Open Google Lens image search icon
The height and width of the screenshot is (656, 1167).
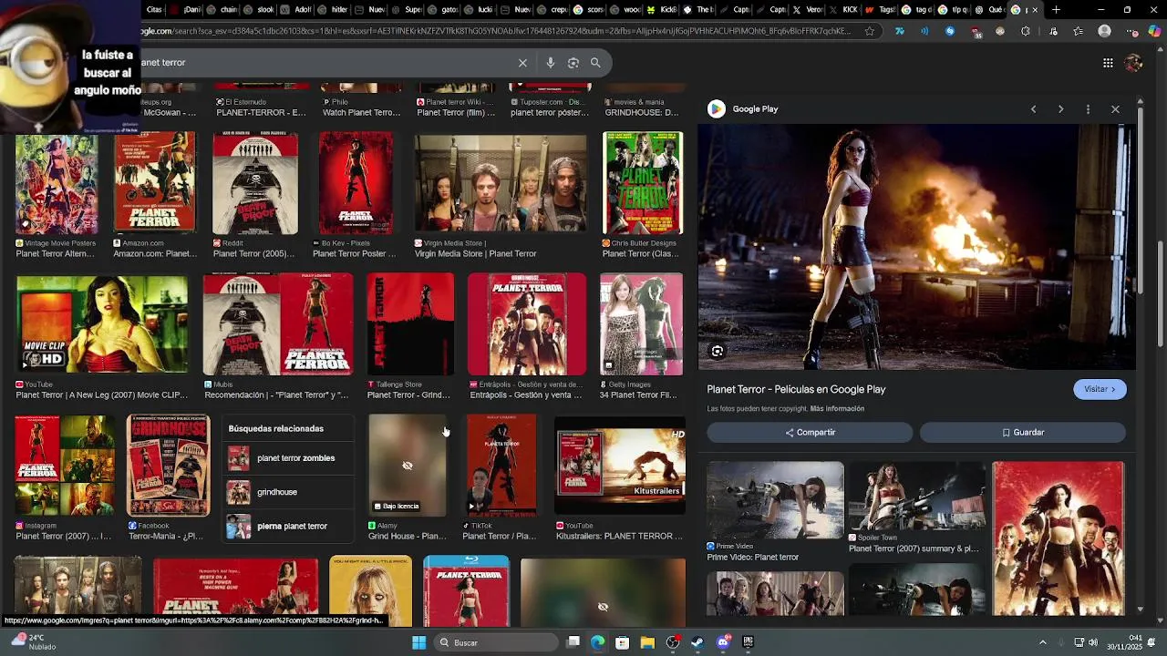tap(573, 63)
